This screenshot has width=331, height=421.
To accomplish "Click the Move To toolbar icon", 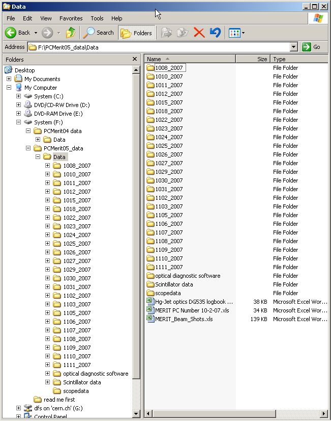I will [x=167, y=33].
